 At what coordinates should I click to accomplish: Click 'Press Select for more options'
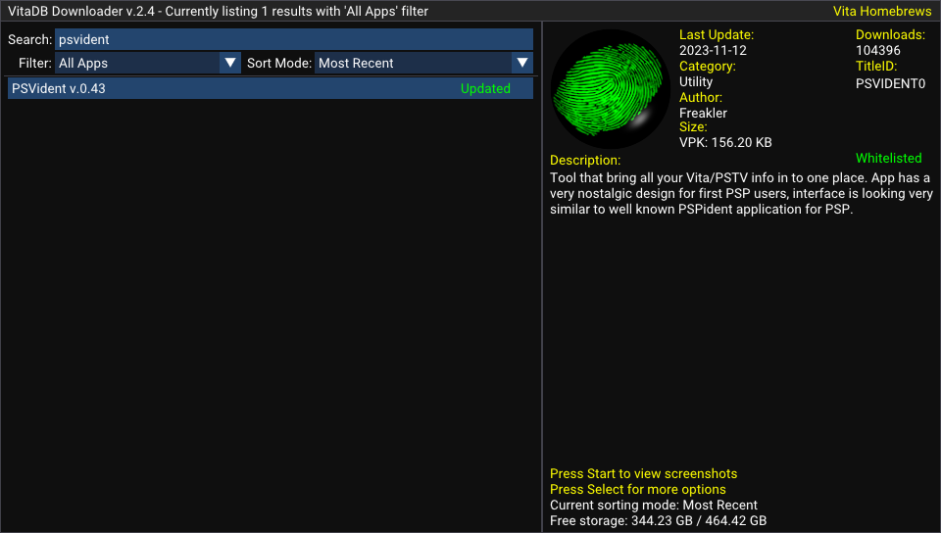[x=637, y=489]
